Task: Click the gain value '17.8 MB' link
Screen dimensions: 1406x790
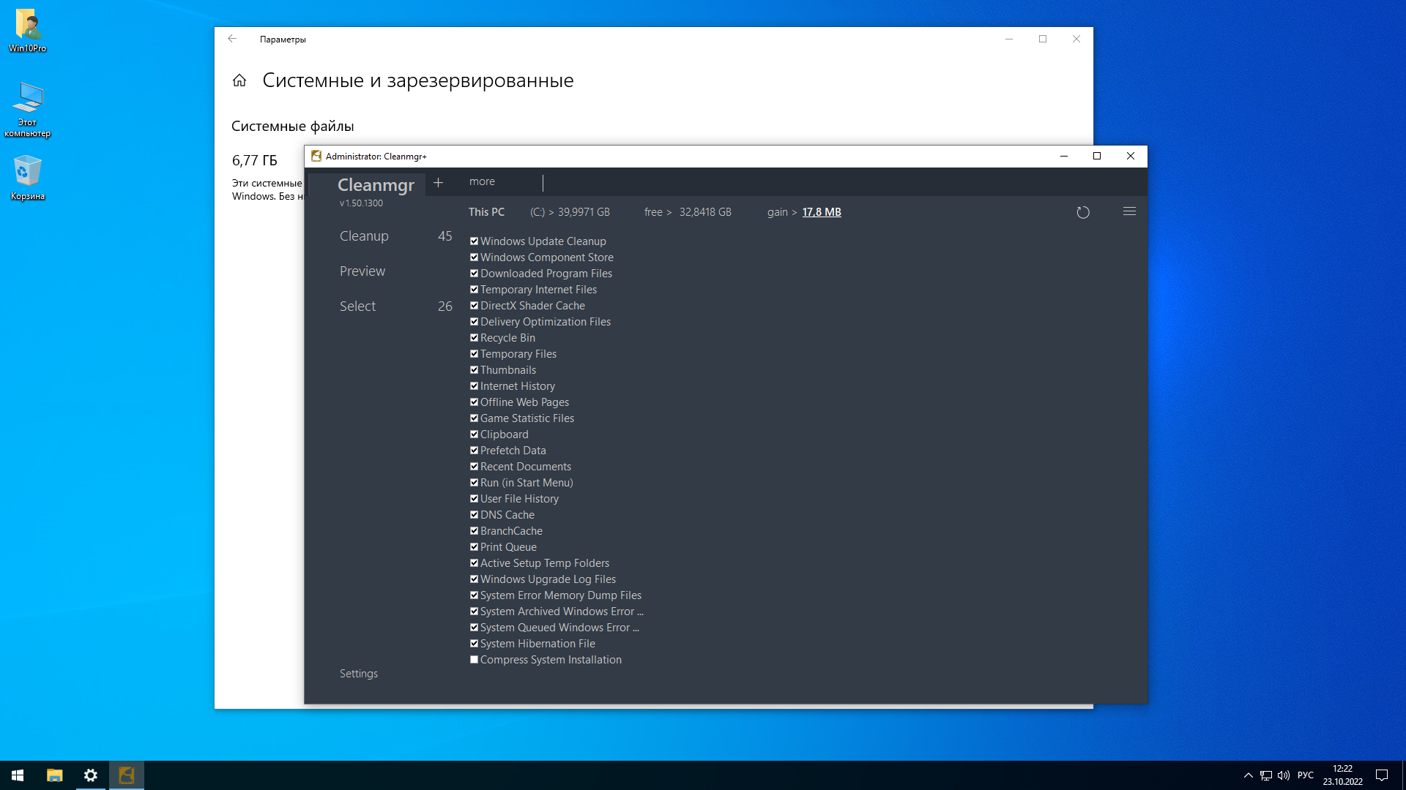Action: (822, 211)
